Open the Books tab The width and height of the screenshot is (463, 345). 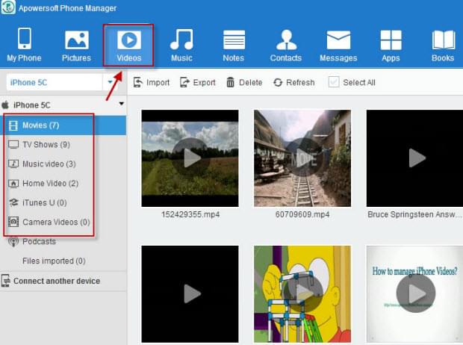coord(443,46)
